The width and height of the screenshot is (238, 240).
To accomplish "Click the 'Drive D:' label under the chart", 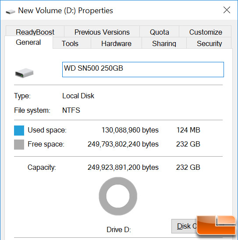I will tap(119, 229).
